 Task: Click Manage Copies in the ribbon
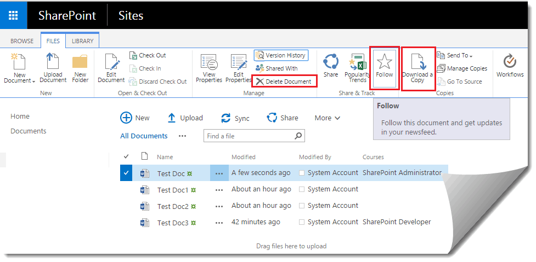(462, 68)
